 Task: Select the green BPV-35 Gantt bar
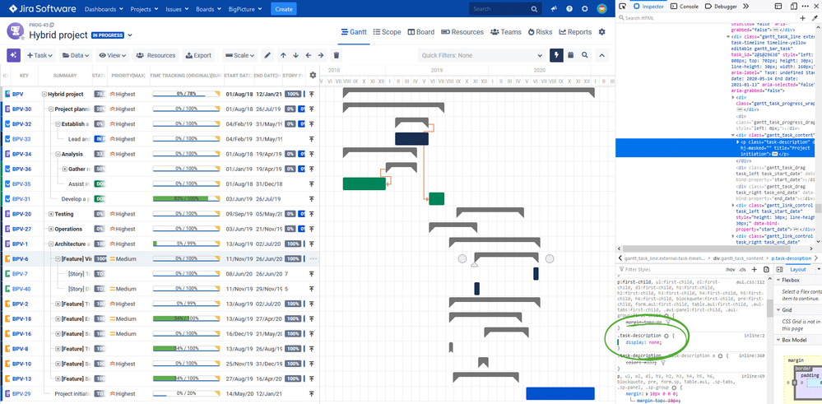click(x=365, y=184)
